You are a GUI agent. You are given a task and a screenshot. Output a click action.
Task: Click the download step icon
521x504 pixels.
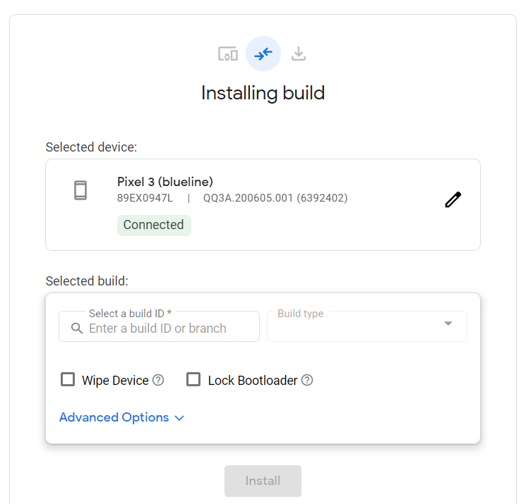pos(299,54)
